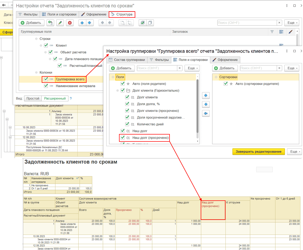Screen dimensions: 303x250
Task: Click the double left arrow between lists
Action: click(x=206, y=113)
